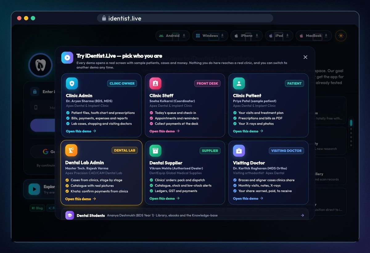Close the demo picker dialog
The width and height of the screenshot is (370, 253).
[x=305, y=57]
